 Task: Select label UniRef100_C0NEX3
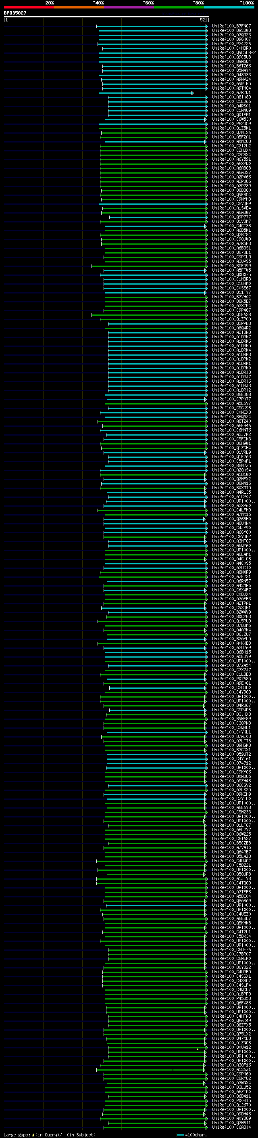[x=231, y=413]
